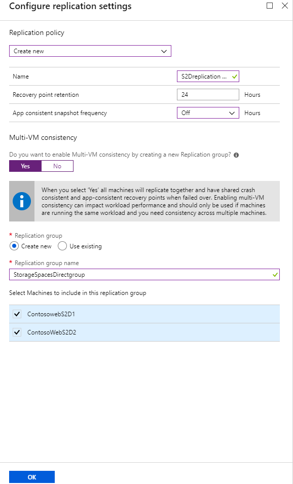Click the Recovery point retention value field
This screenshot has height=484, width=293.
(x=208, y=94)
